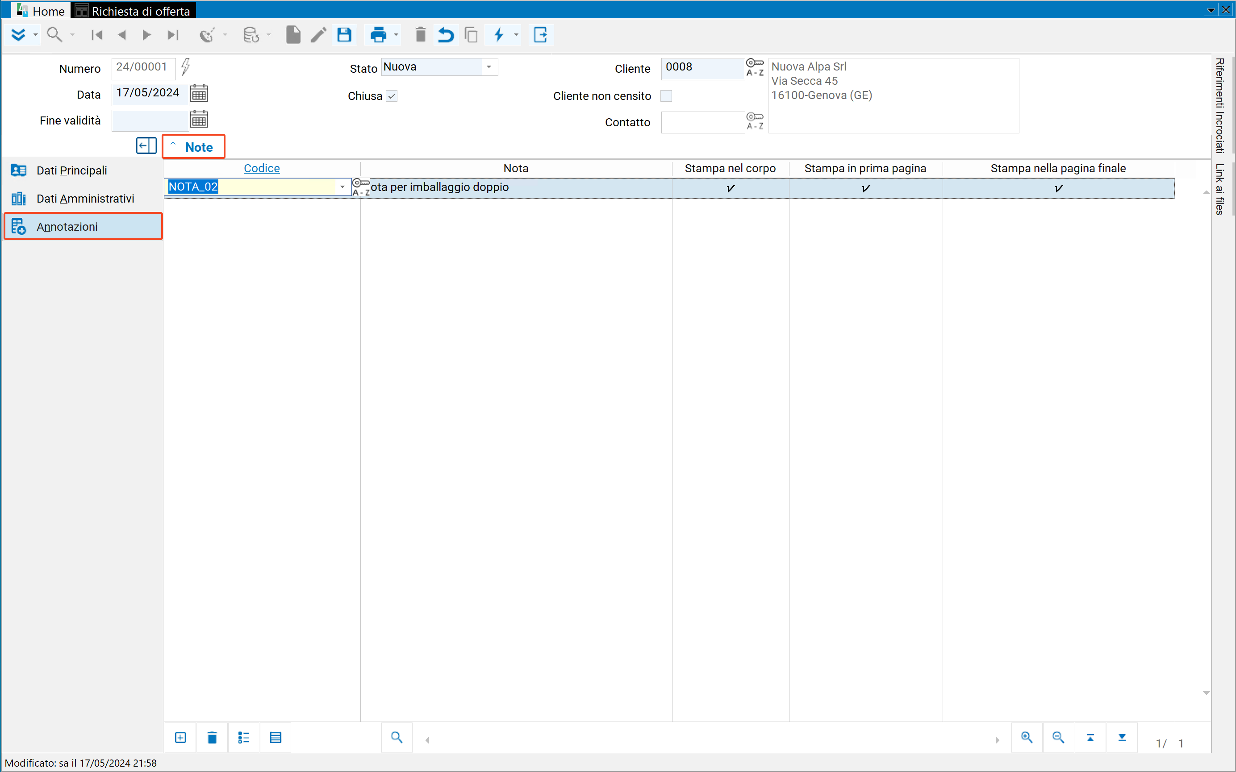
Task: Toggle Stampa nella pagina finale for NOTA_02
Action: tap(1059, 188)
